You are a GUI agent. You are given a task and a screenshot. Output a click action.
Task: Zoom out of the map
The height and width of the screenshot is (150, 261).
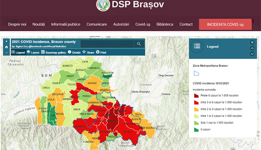tap(6, 52)
